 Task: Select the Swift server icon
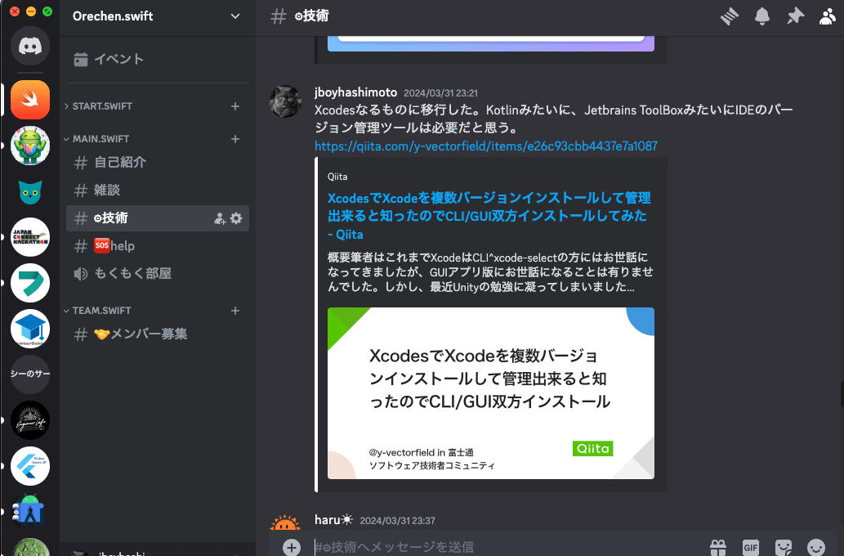30,100
